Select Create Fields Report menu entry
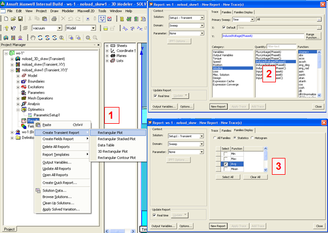The height and width of the screenshot is (233, 328). 63,139
